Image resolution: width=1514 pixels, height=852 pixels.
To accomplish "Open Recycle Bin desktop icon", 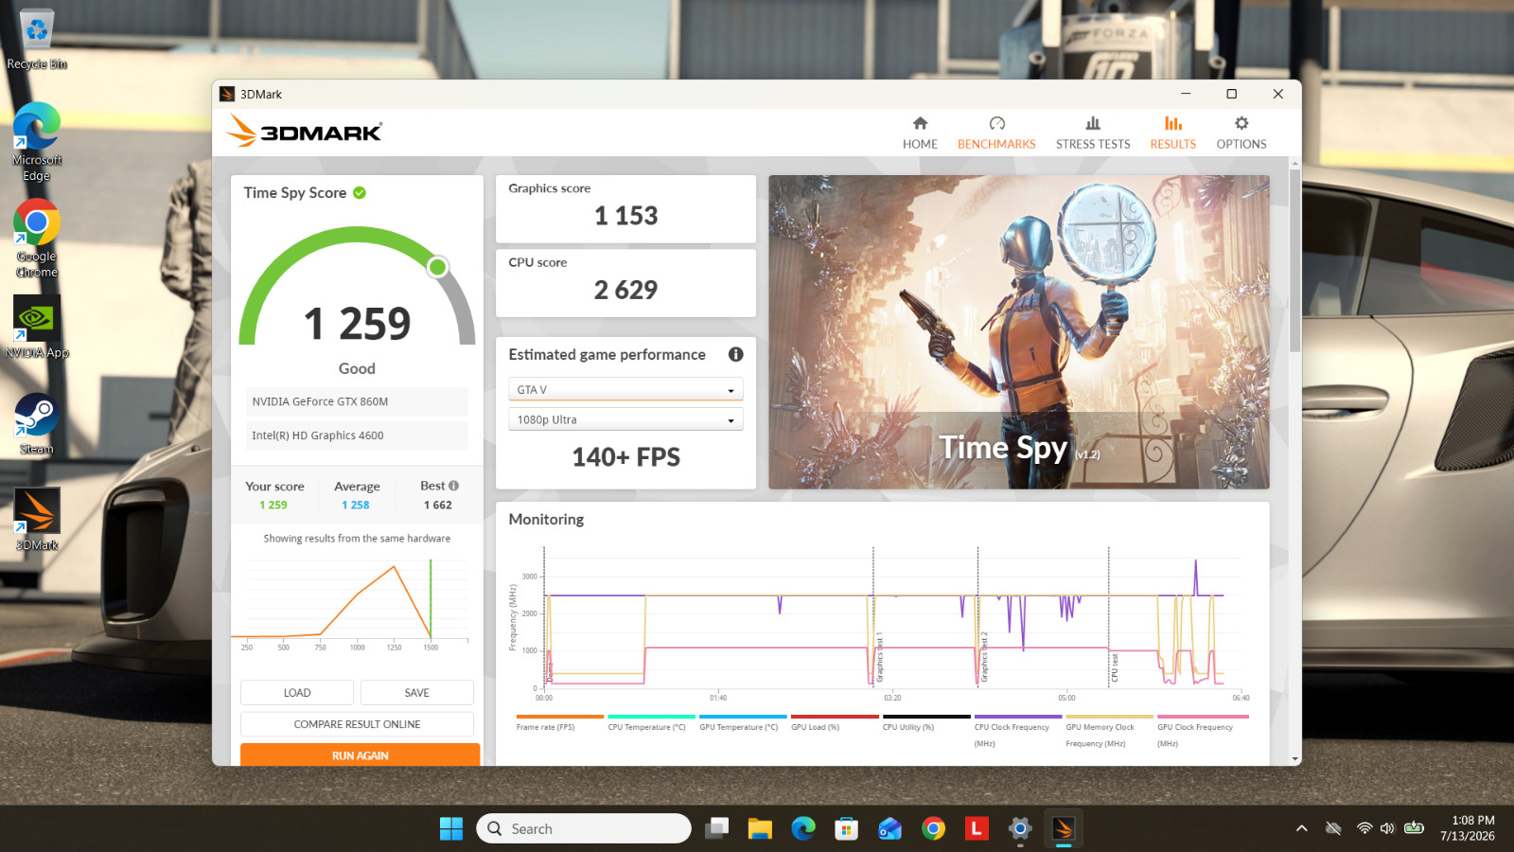I will (x=37, y=40).
